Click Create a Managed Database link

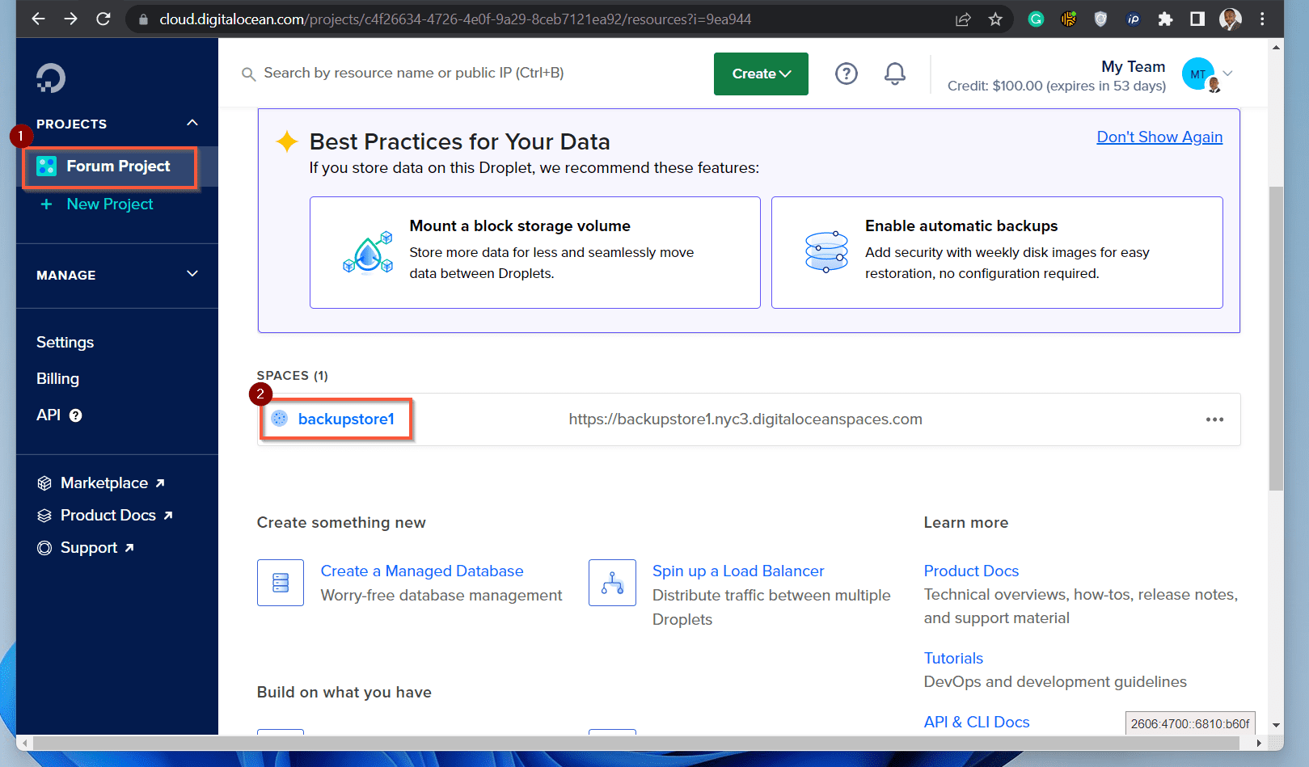click(422, 571)
